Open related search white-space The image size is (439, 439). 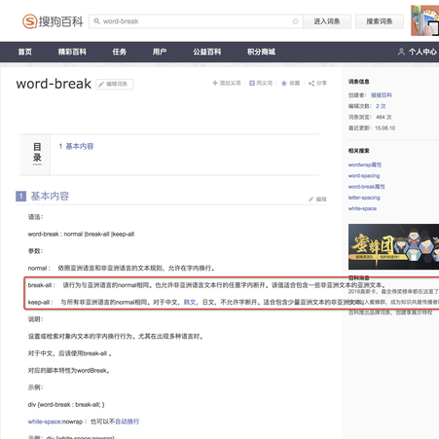[x=362, y=208]
